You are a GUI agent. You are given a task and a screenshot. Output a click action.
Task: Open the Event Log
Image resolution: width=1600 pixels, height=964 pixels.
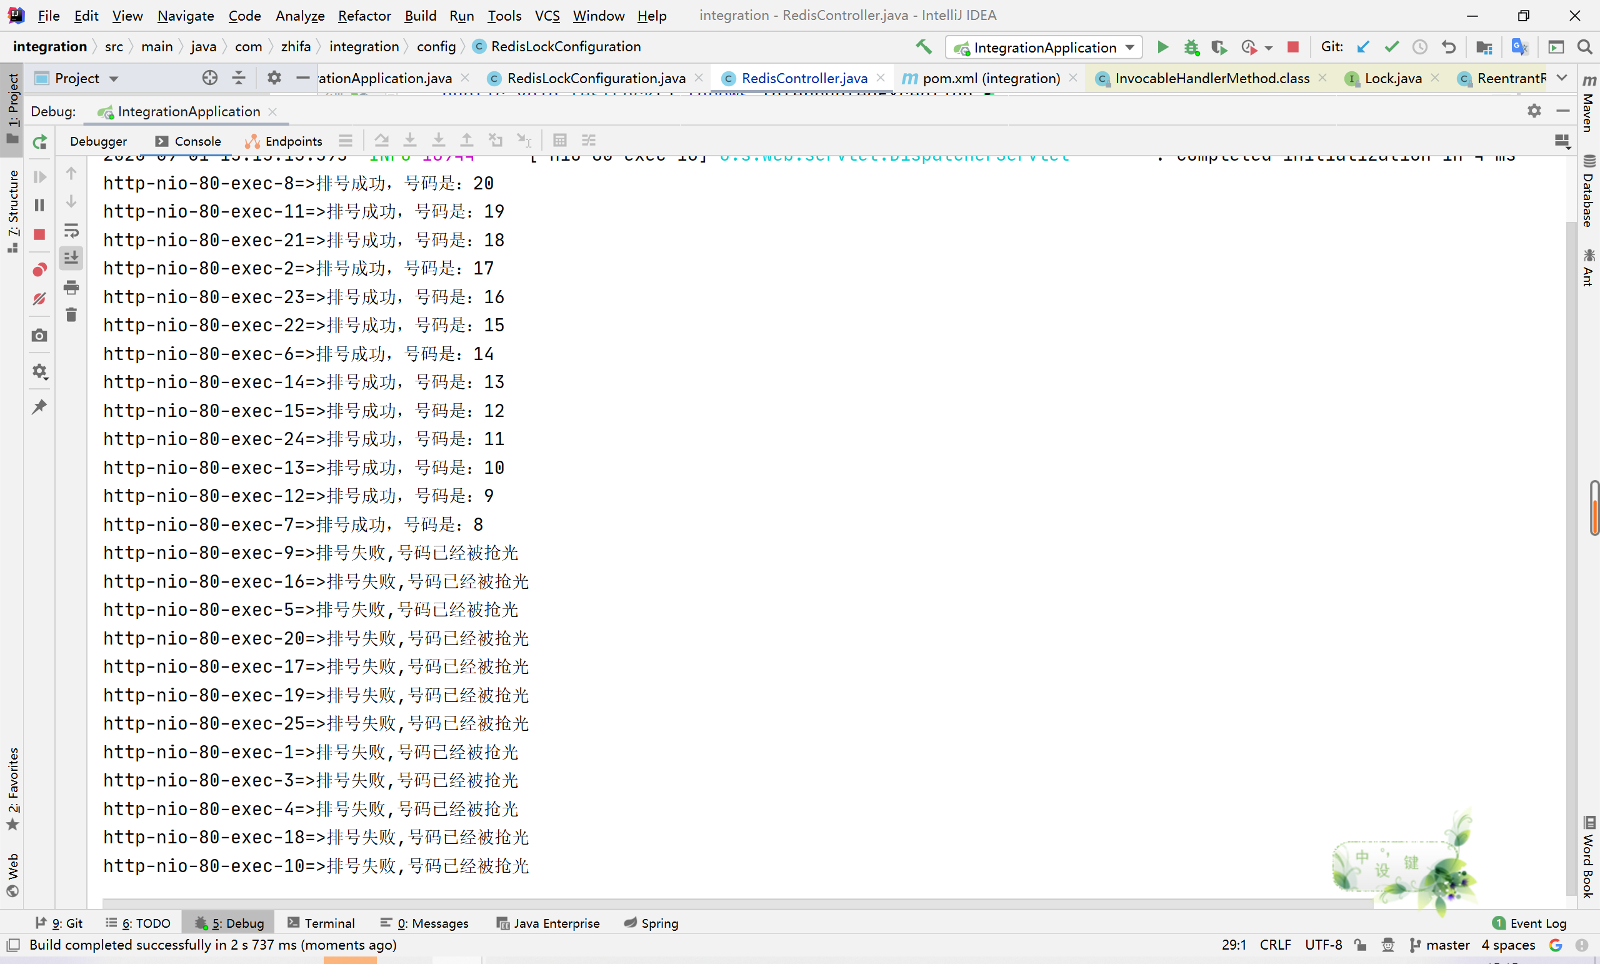(1530, 923)
